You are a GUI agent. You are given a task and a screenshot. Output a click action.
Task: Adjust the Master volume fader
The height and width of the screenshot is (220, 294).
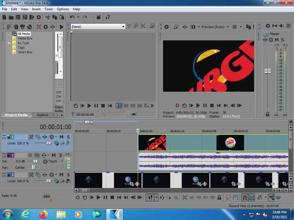click(268, 71)
